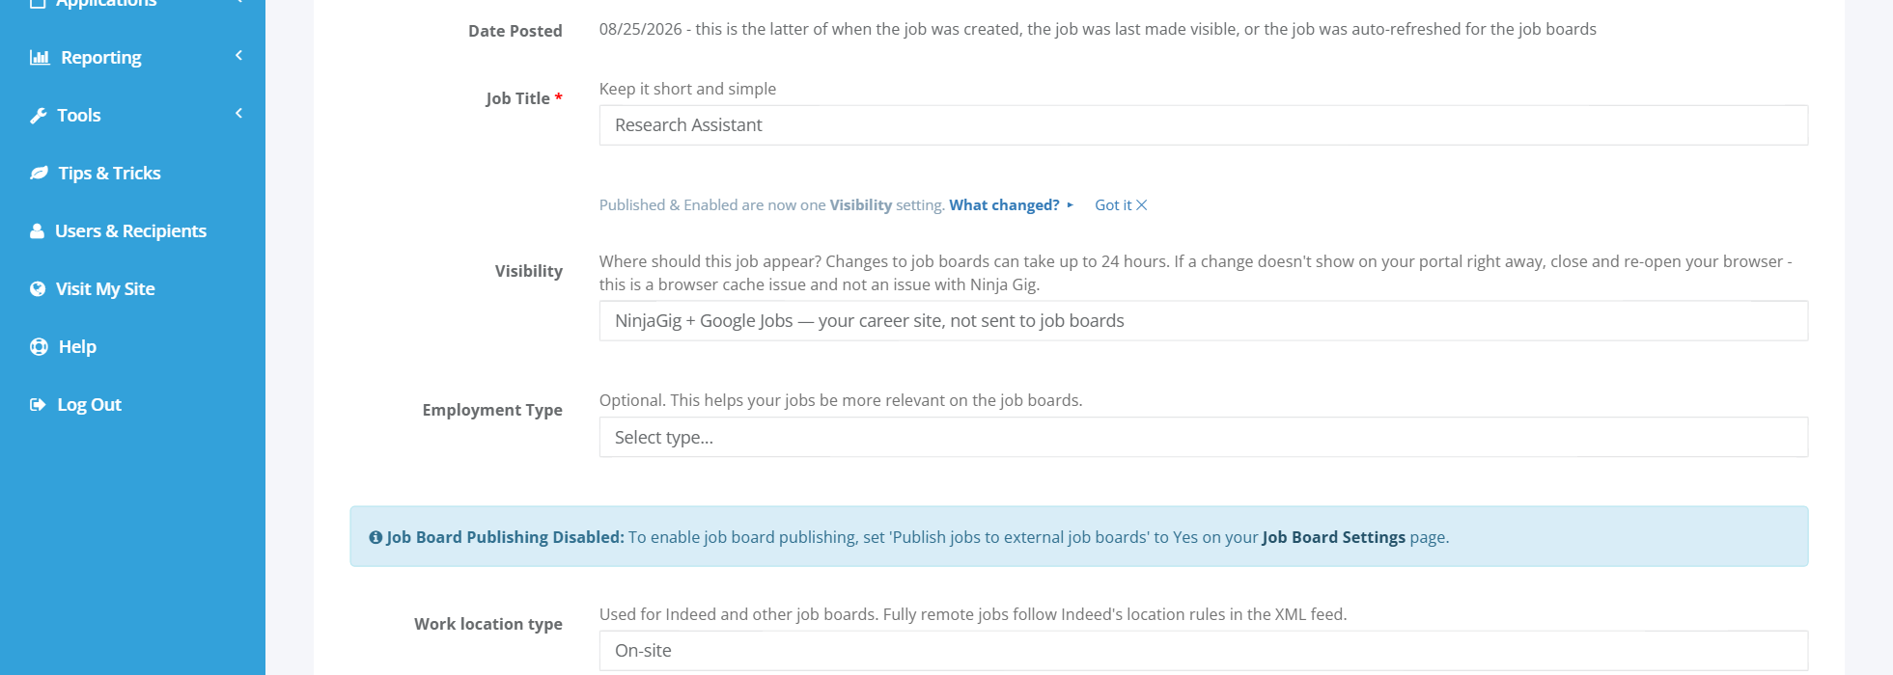Open the Employment Type dropdown
Screen dimensions: 1893x675
click(x=1203, y=438)
